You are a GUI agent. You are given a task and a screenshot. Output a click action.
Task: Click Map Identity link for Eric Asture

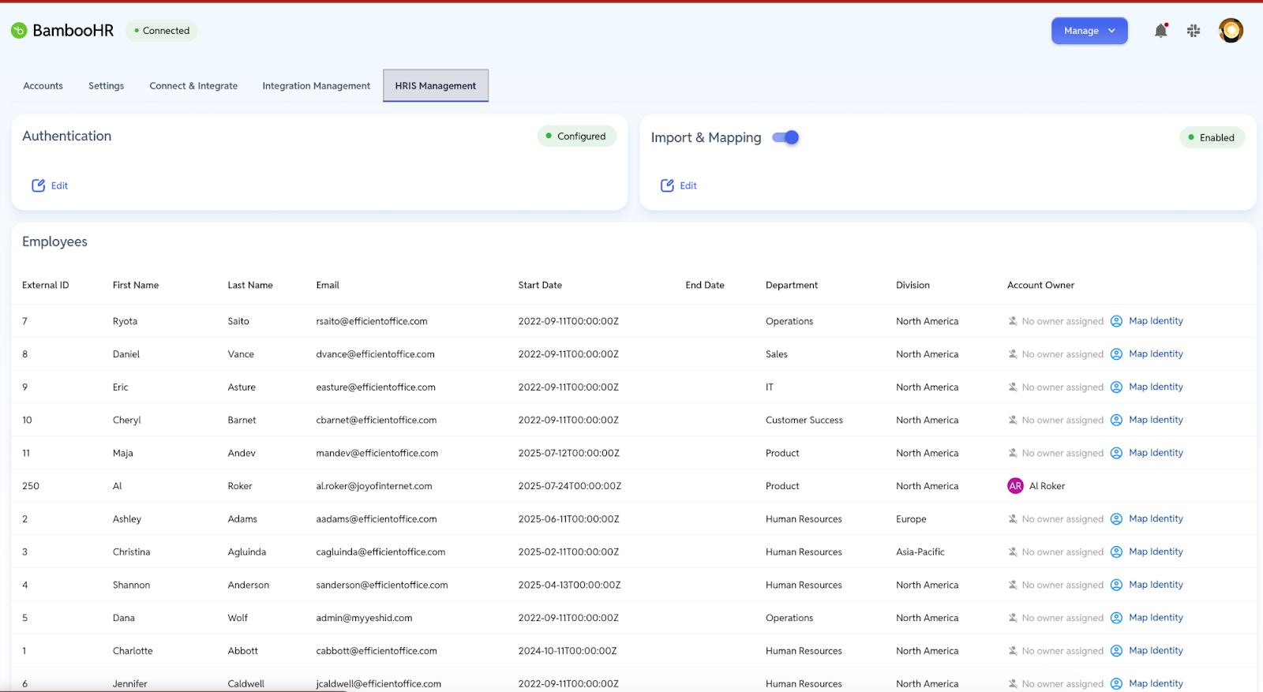tap(1156, 387)
